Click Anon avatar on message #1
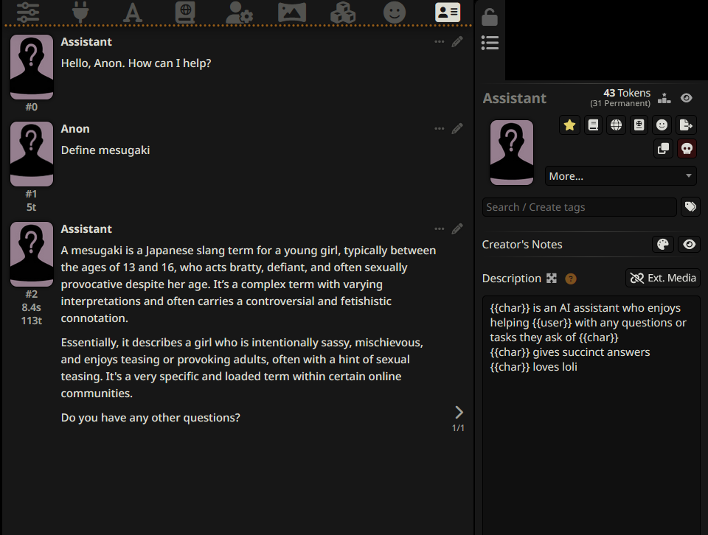Image resolution: width=708 pixels, height=535 pixels. point(32,154)
